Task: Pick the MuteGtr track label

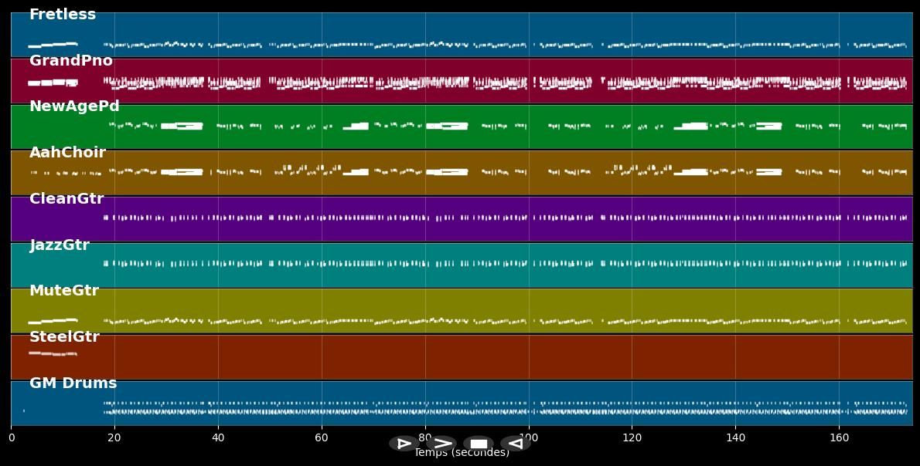Action: coord(64,291)
